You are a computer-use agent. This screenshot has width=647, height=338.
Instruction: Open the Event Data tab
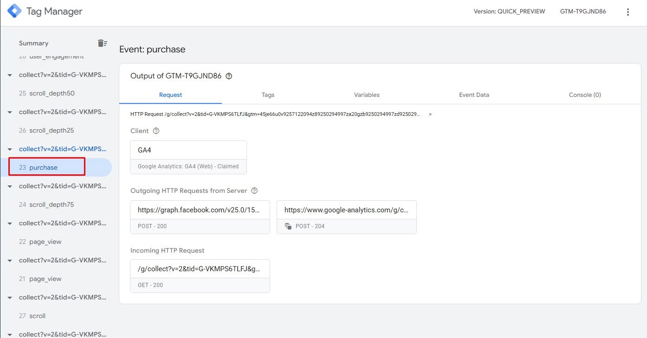[x=474, y=95]
